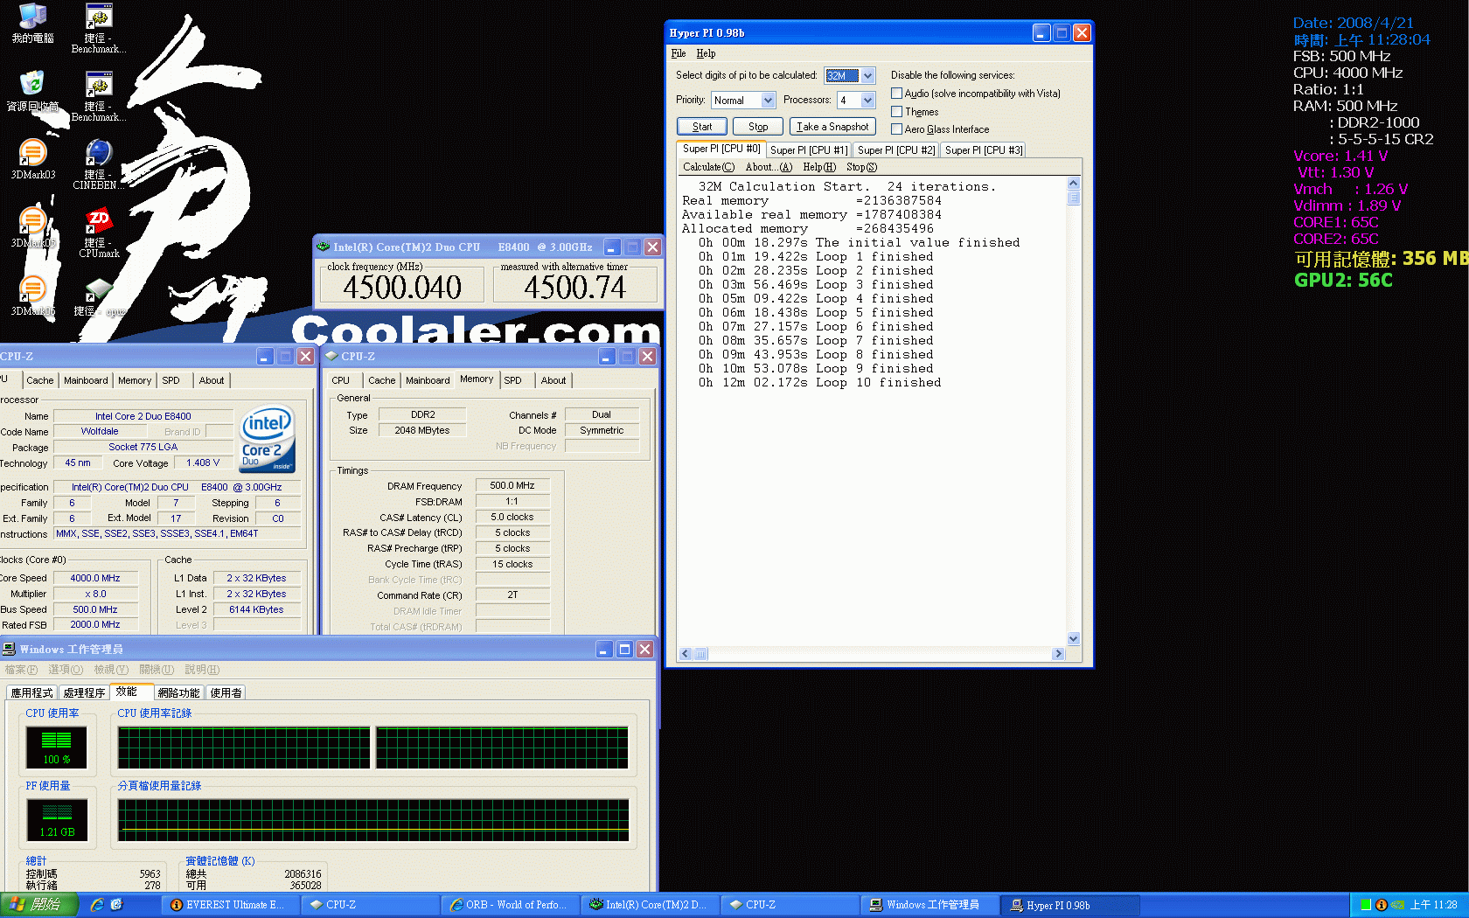Click the Stop button in Hyper PI
Screen dimensions: 1469x918
click(757, 127)
